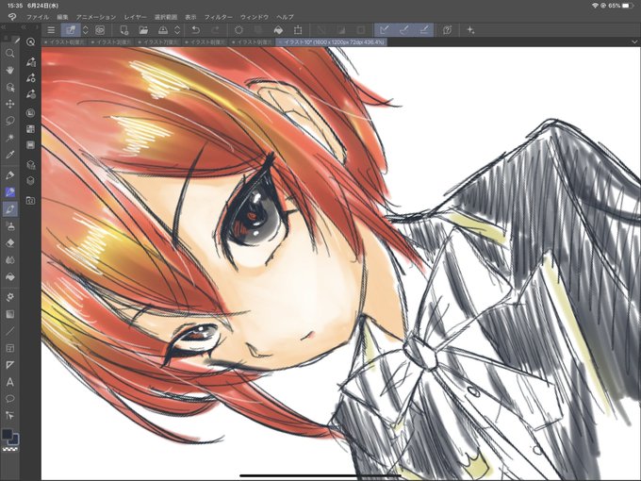Open the Tool Property palette icon
The image size is (641, 481).
coord(31,78)
